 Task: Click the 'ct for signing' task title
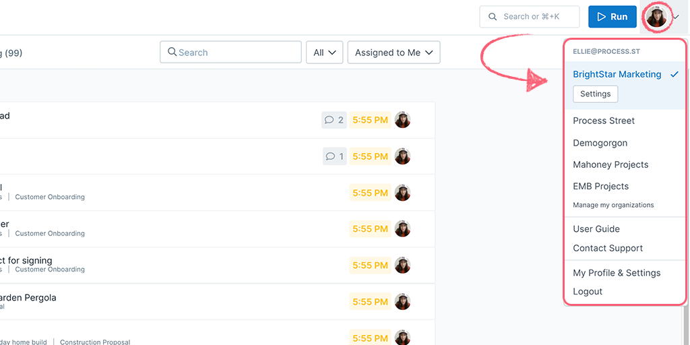(x=26, y=261)
